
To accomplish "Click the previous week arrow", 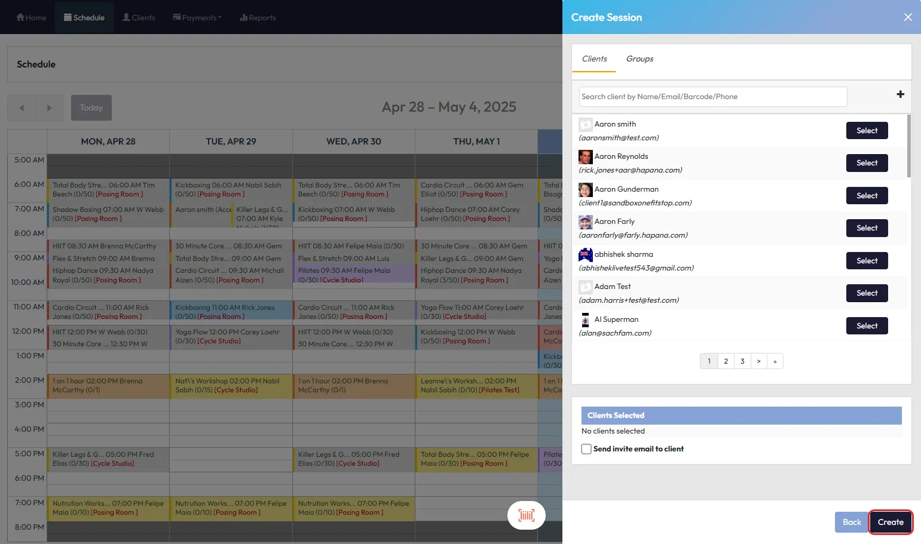I will (22, 108).
